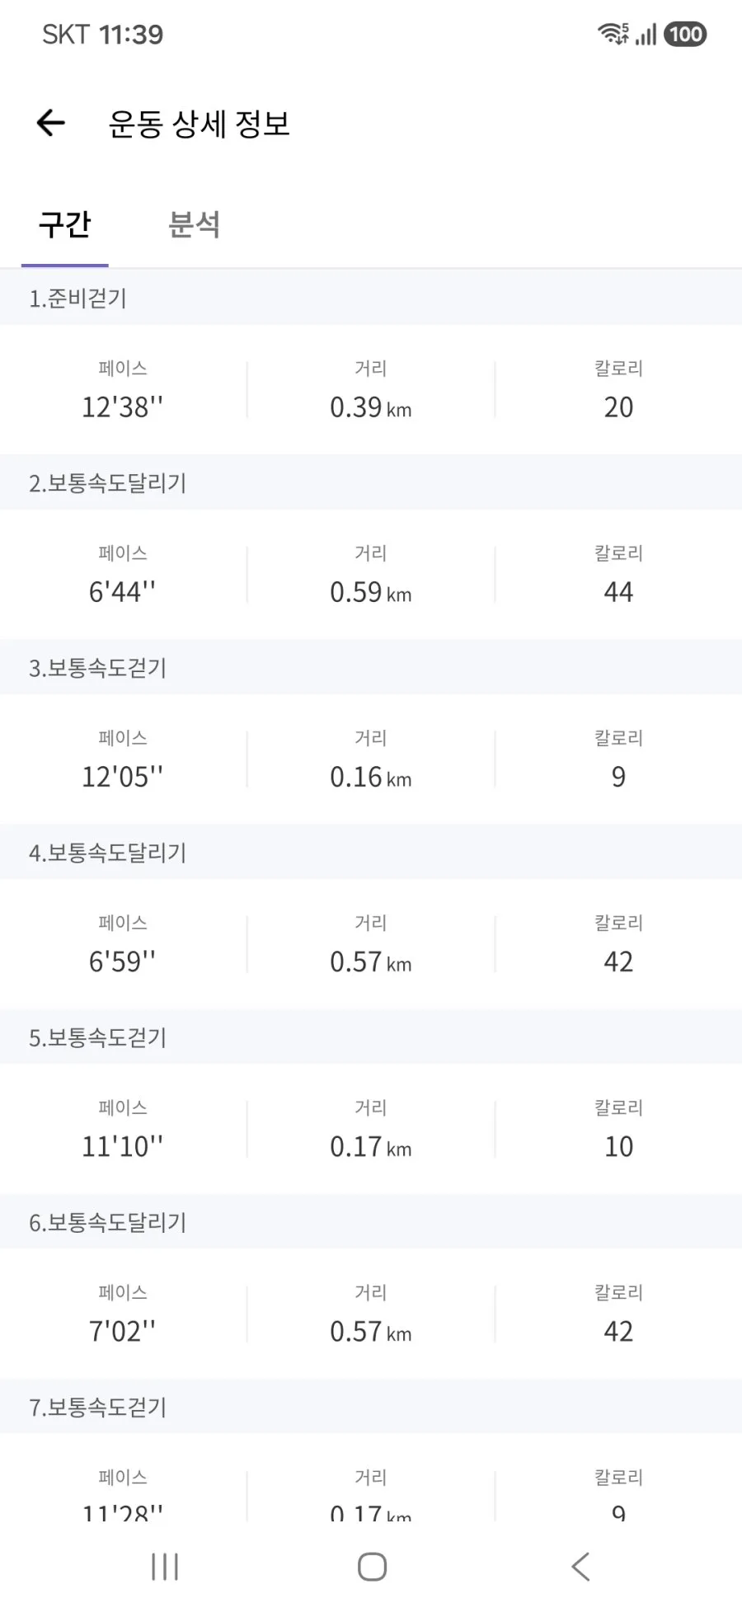Select section header 2.보통속도달리기
Viewport: 742px width, 1608px height.
[371, 482]
